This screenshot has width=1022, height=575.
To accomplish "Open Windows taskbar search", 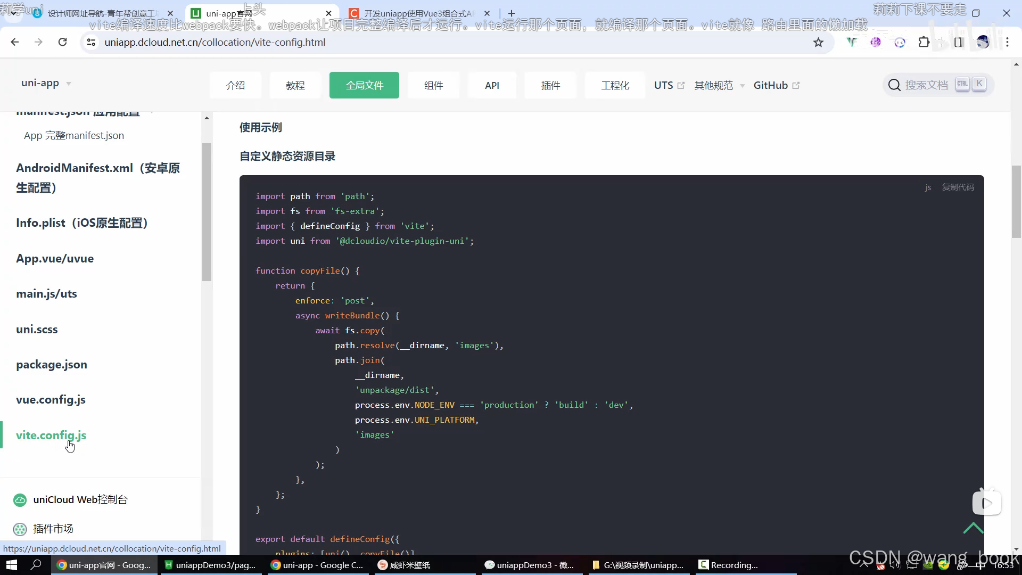I will tap(36, 565).
